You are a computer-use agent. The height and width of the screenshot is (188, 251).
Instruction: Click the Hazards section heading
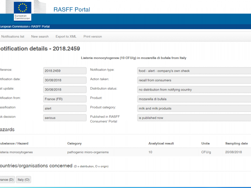7,129
